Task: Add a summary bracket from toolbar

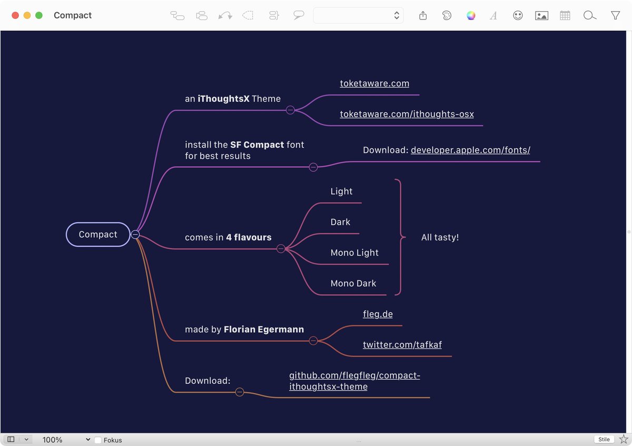Action: click(273, 16)
